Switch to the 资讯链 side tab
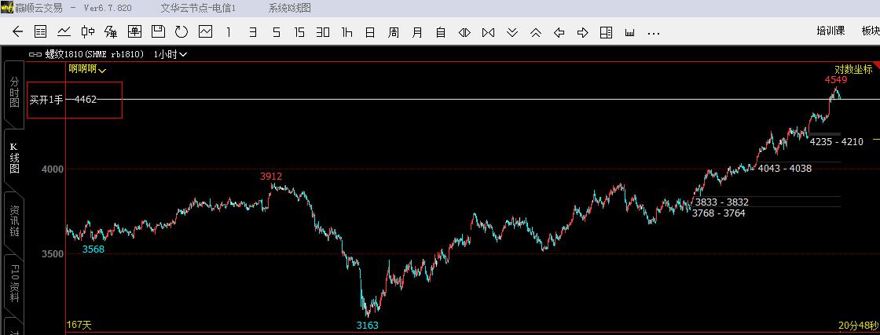 (15, 220)
